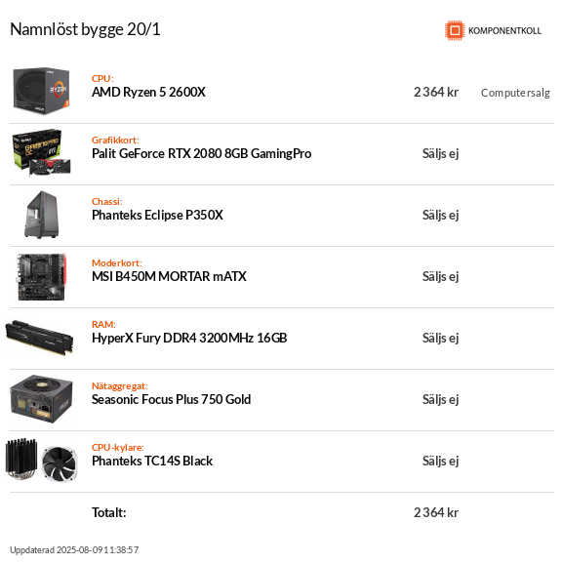Select the Phanteks Eclipse case thumbnail

pyautogui.click(x=41, y=215)
